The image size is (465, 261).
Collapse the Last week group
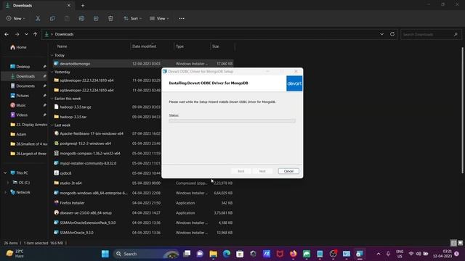[52, 125]
